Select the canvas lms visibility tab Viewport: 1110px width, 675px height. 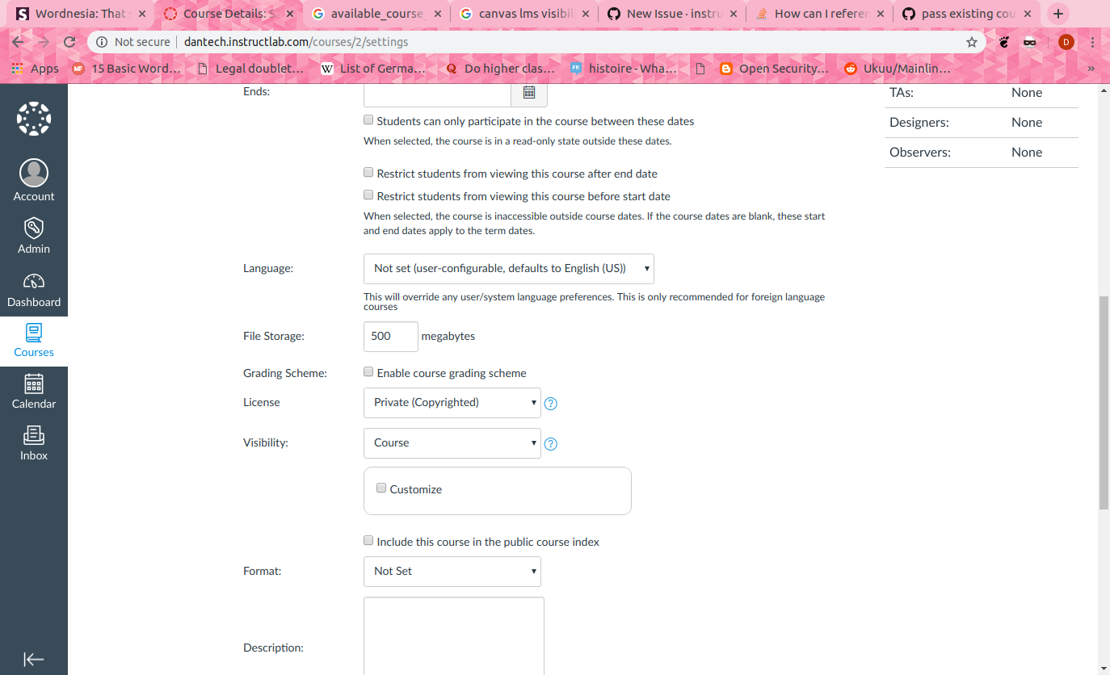[523, 13]
